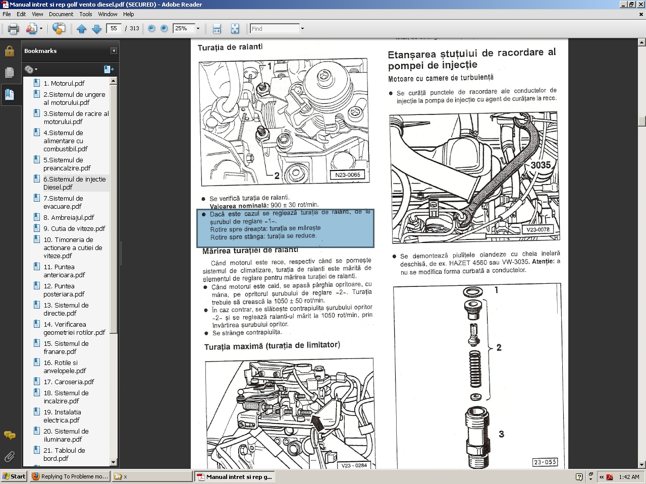
Task: Open the Collaborate dropdown arrow
Action: pyautogui.click(x=41, y=29)
